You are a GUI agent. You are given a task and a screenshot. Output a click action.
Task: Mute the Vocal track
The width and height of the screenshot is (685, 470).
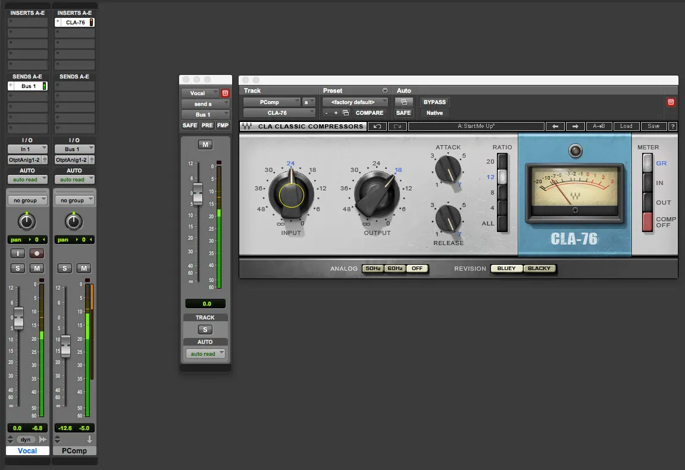pos(37,268)
